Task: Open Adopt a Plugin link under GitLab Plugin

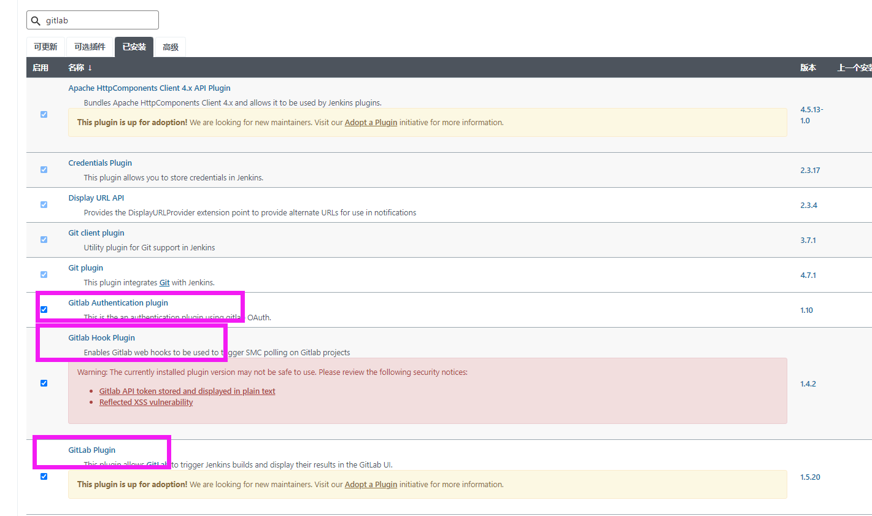Action: (x=371, y=485)
